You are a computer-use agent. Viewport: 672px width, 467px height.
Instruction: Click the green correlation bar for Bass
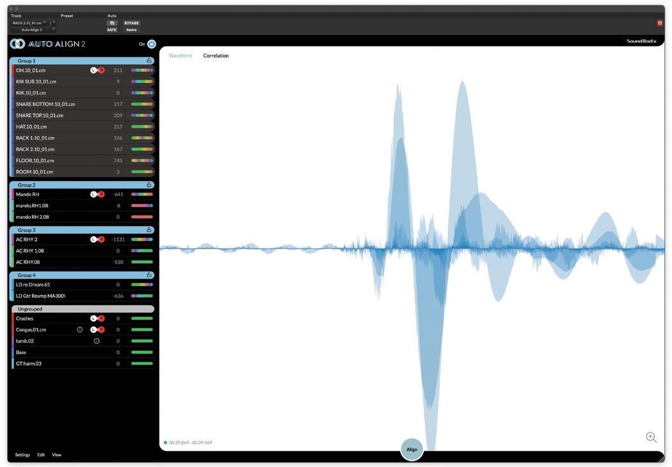point(142,352)
